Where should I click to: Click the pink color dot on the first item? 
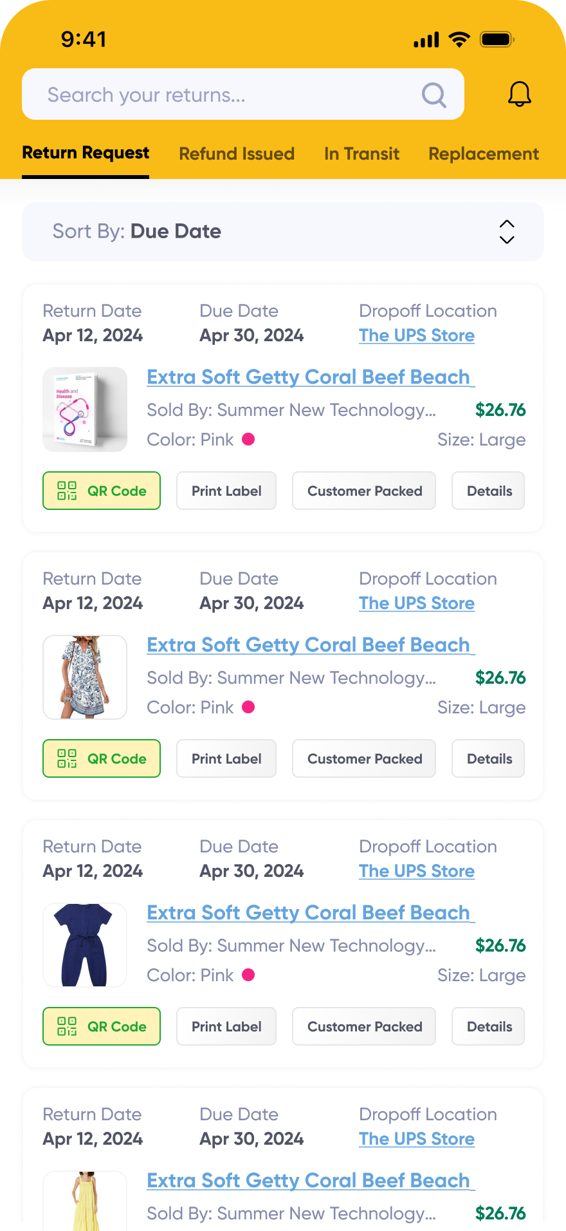click(x=249, y=439)
